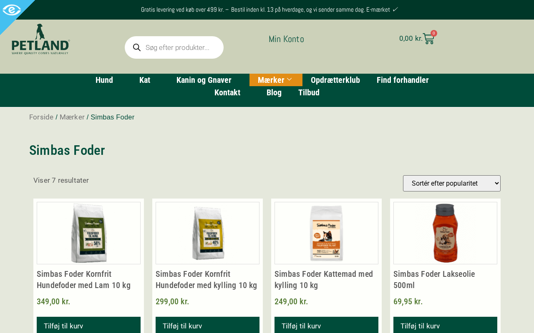Click the Forside breadcrumb link
This screenshot has width=534, height=333.
pyautogui.click(x=41, y=117)
